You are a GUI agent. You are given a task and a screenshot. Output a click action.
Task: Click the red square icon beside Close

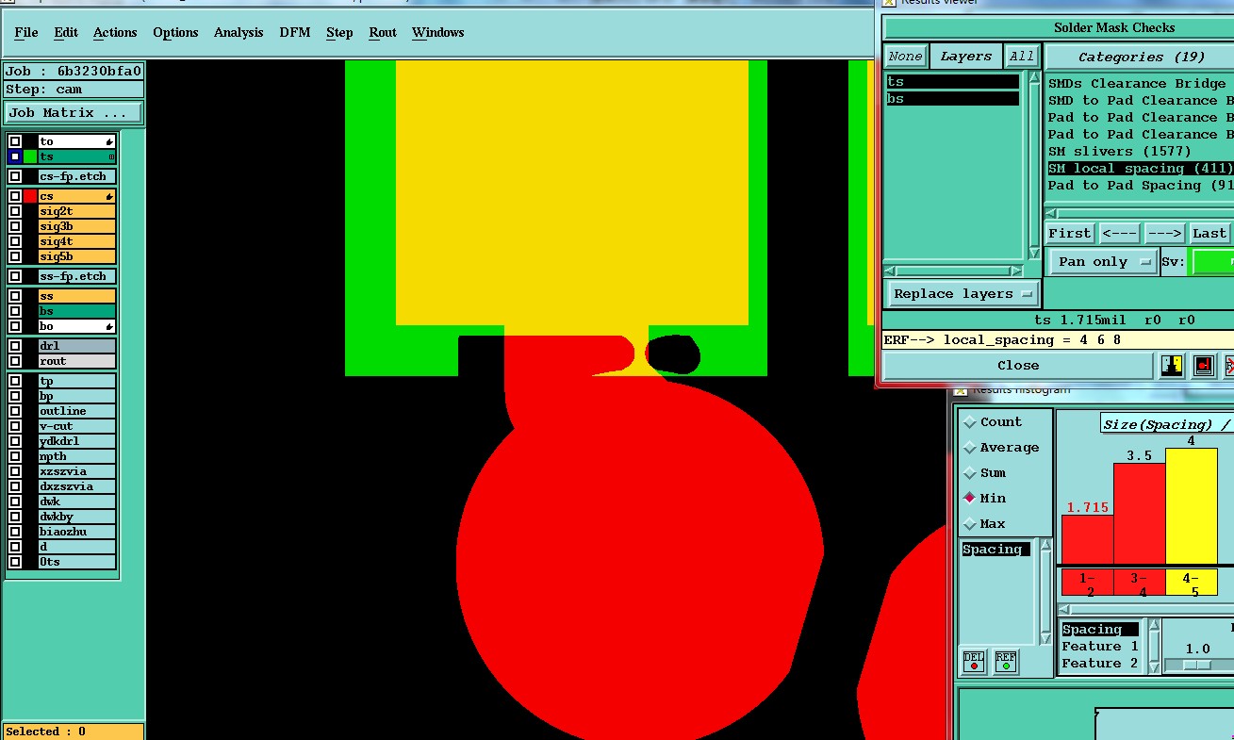tap(1204, 366)
